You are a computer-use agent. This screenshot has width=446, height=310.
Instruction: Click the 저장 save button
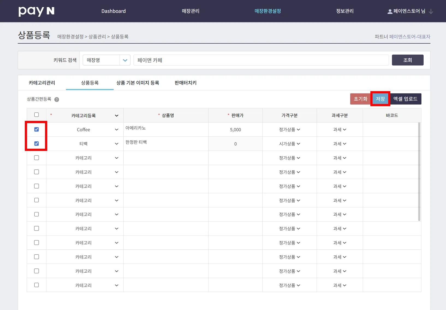click(x=380, y=99)
